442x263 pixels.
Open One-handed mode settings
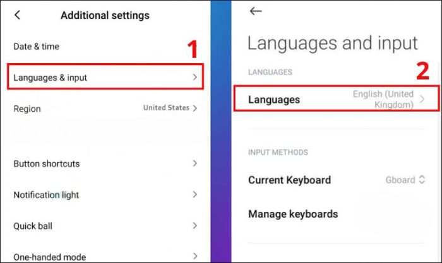click(x=105, y=257)
